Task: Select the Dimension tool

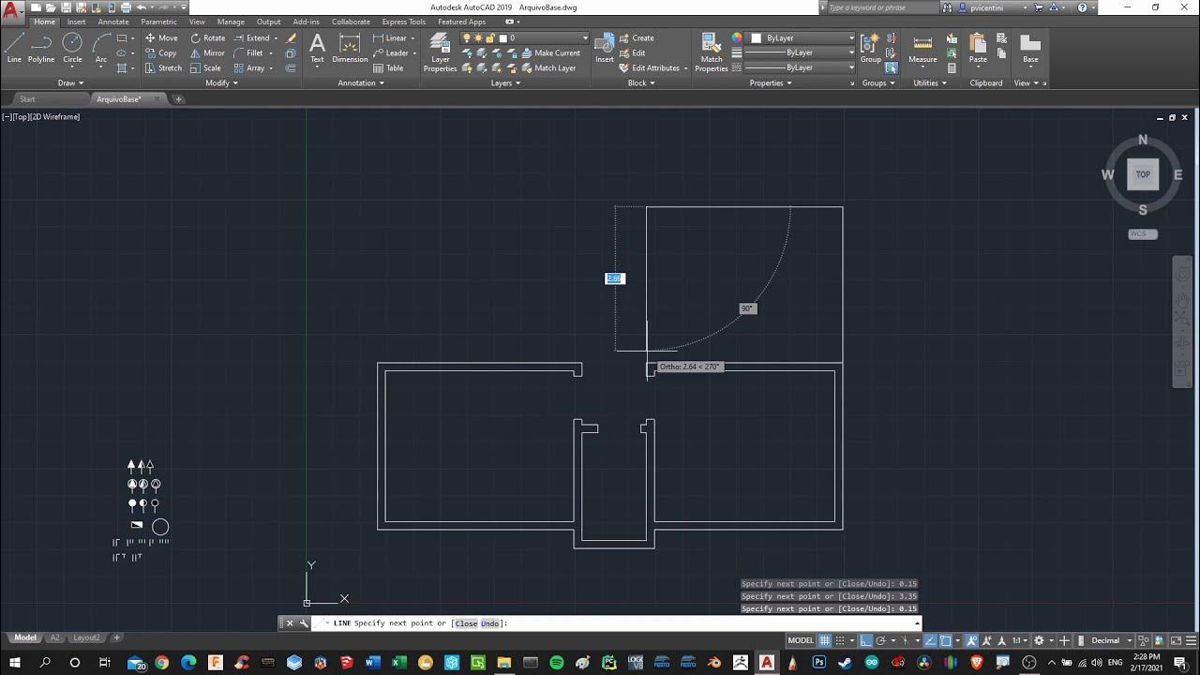Action: (x=350, y=49)
